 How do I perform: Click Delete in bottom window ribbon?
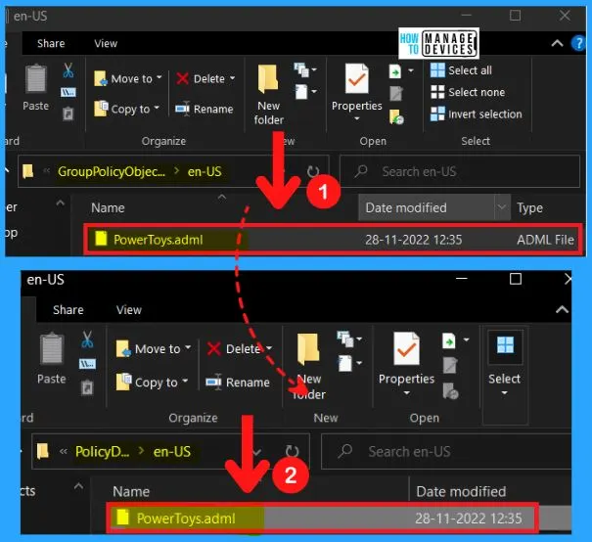[x=240, y=348]
